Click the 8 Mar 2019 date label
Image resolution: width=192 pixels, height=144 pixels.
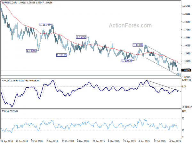coord(114,141)
